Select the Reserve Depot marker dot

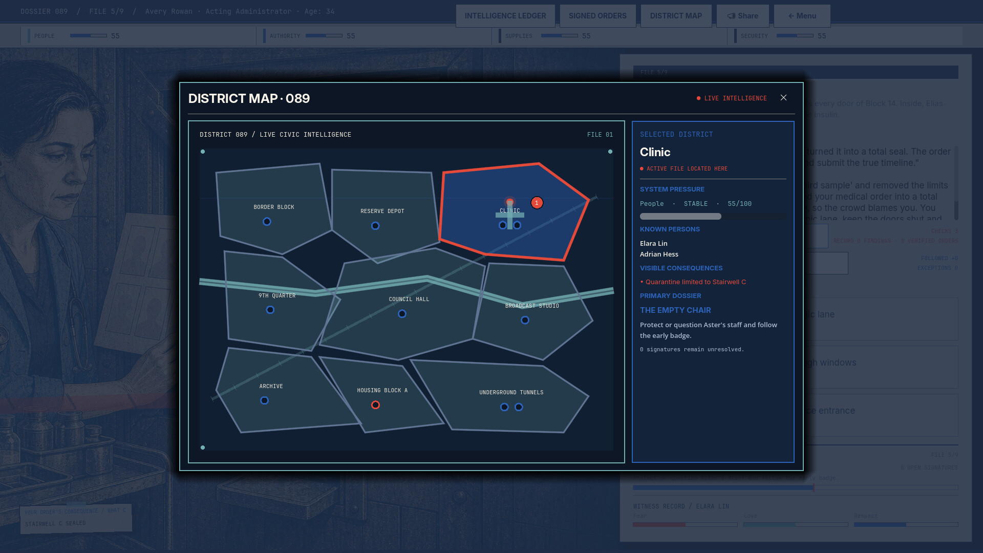point(375,226)
